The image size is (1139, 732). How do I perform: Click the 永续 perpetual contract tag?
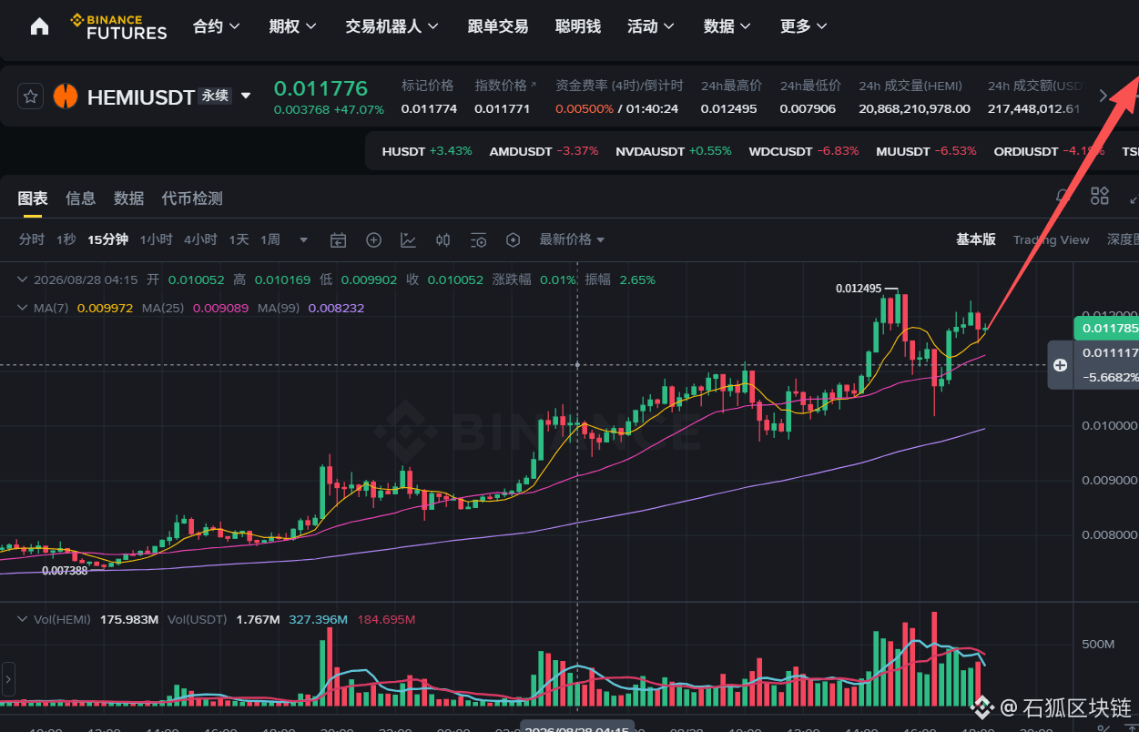click(x=215, y=96)
